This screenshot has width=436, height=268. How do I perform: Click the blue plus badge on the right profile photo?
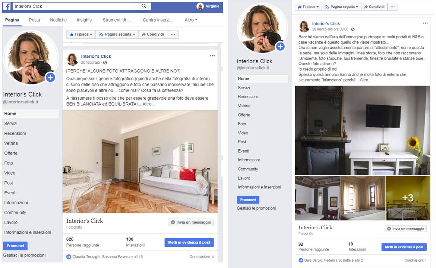[280, 47]
